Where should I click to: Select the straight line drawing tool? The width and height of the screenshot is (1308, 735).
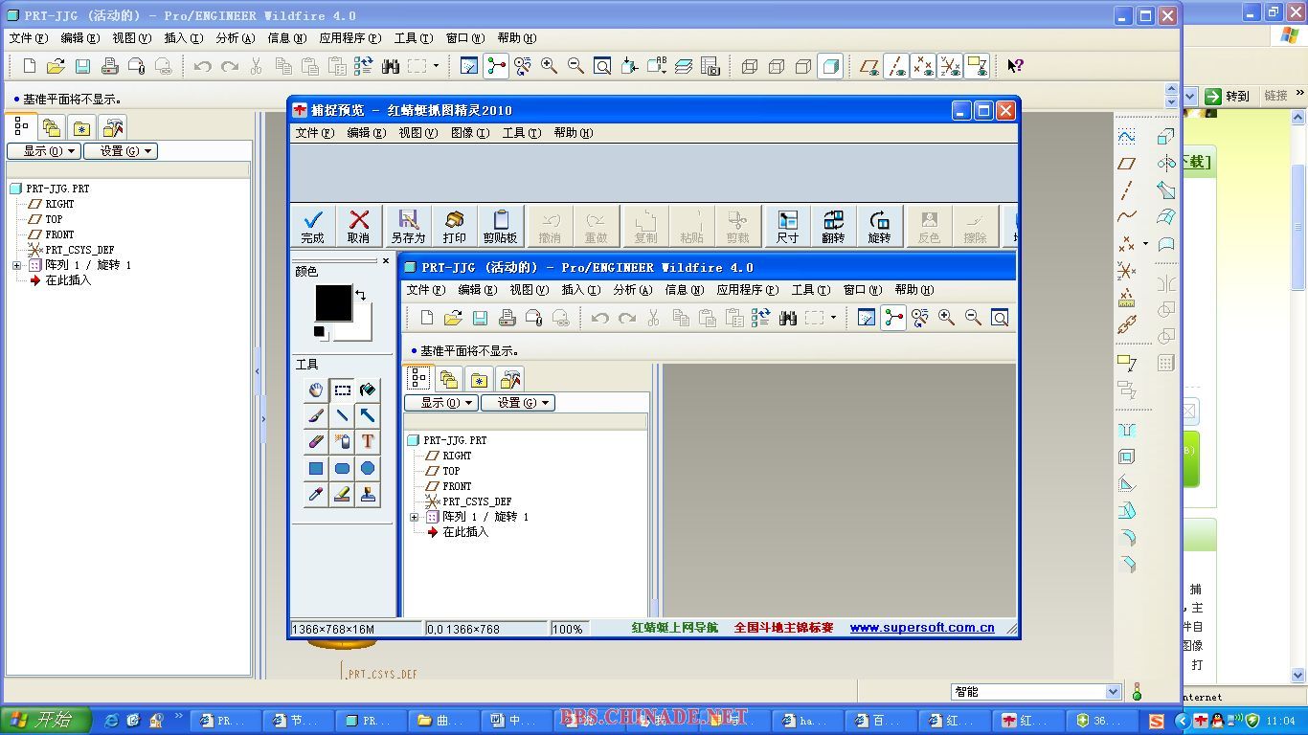[x=342, y=415]
